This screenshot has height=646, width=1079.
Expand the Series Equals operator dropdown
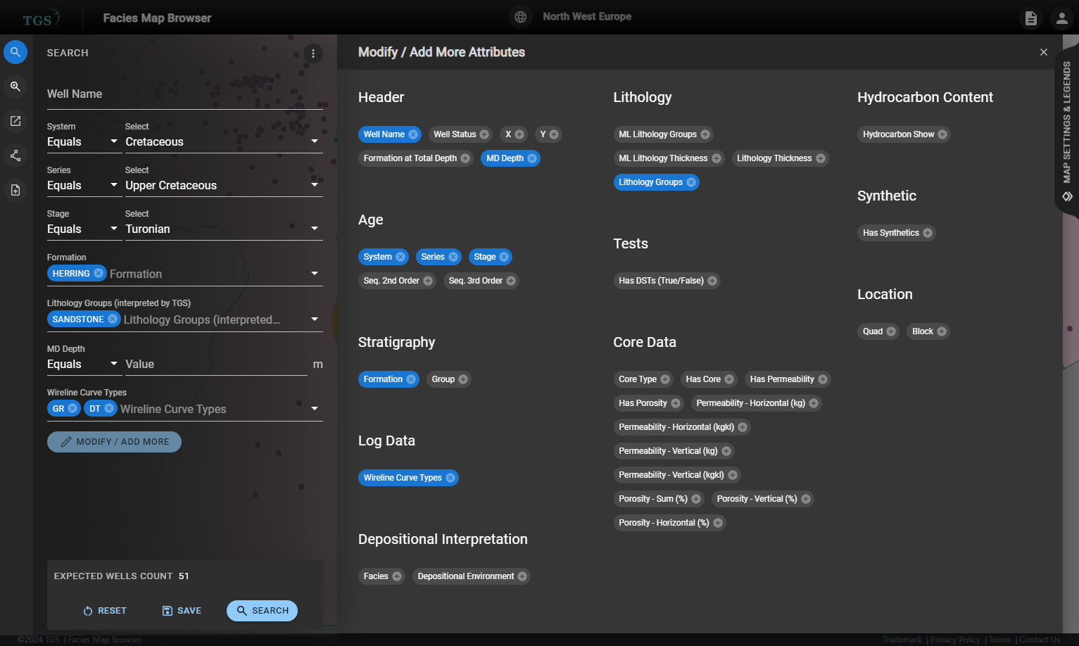(x=114, y=185)
